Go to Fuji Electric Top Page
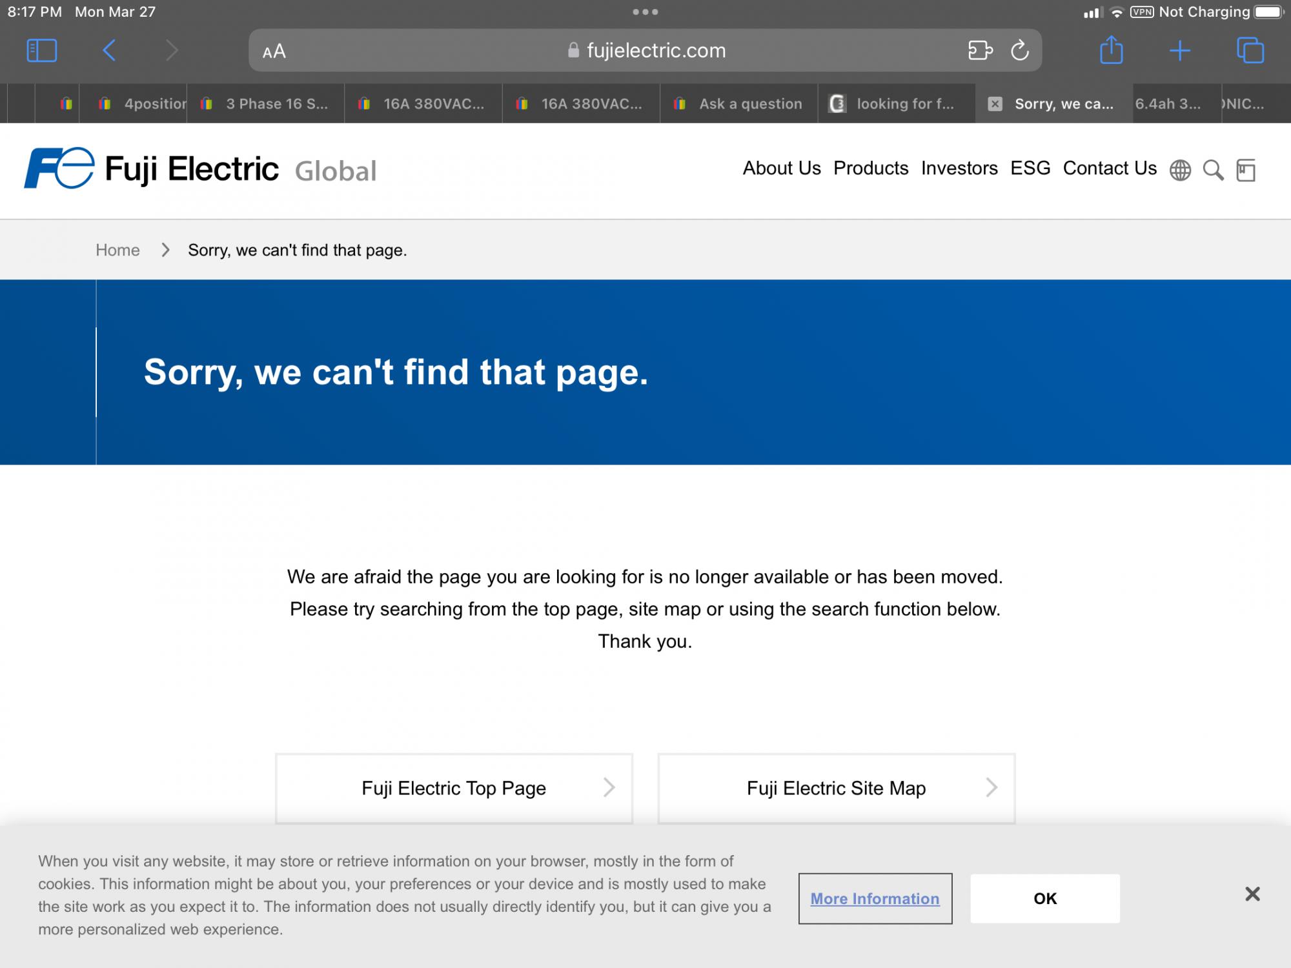The width and height of the screenshot is (1291, 968). click(x=454, y=788)
